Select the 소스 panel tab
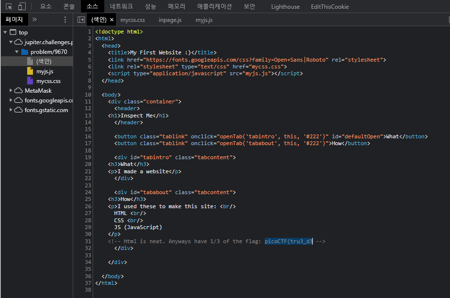The height and width of the screenshot is (298, 450). point(93,6)
